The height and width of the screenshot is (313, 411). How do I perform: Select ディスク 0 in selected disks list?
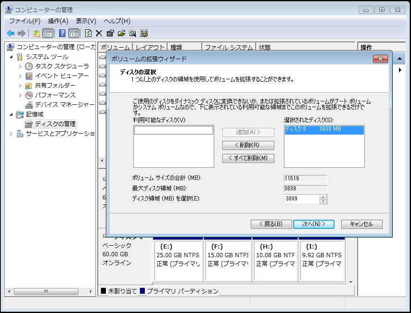coord(323,130)
